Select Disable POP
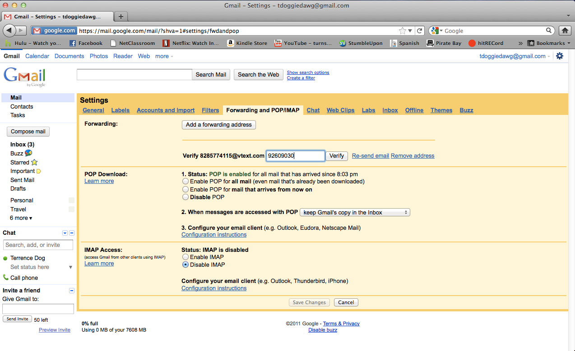Screen dimensions: 575x351 [185, 197]
